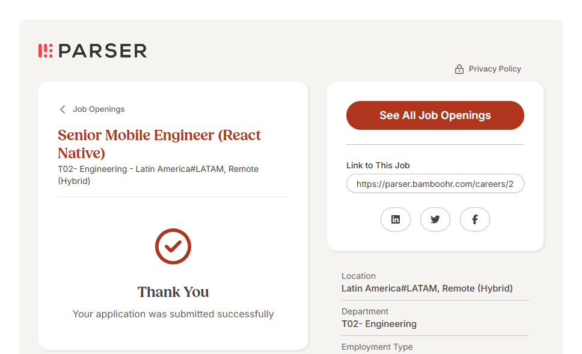
Task: Click the Link to This Job label
Action: (x=378, y=165)
